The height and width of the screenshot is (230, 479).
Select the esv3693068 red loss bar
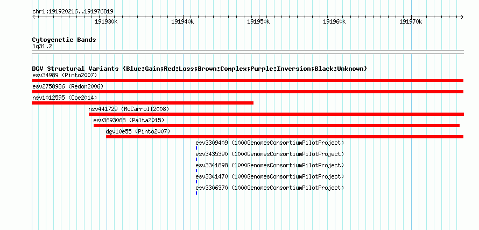point(277,125)
